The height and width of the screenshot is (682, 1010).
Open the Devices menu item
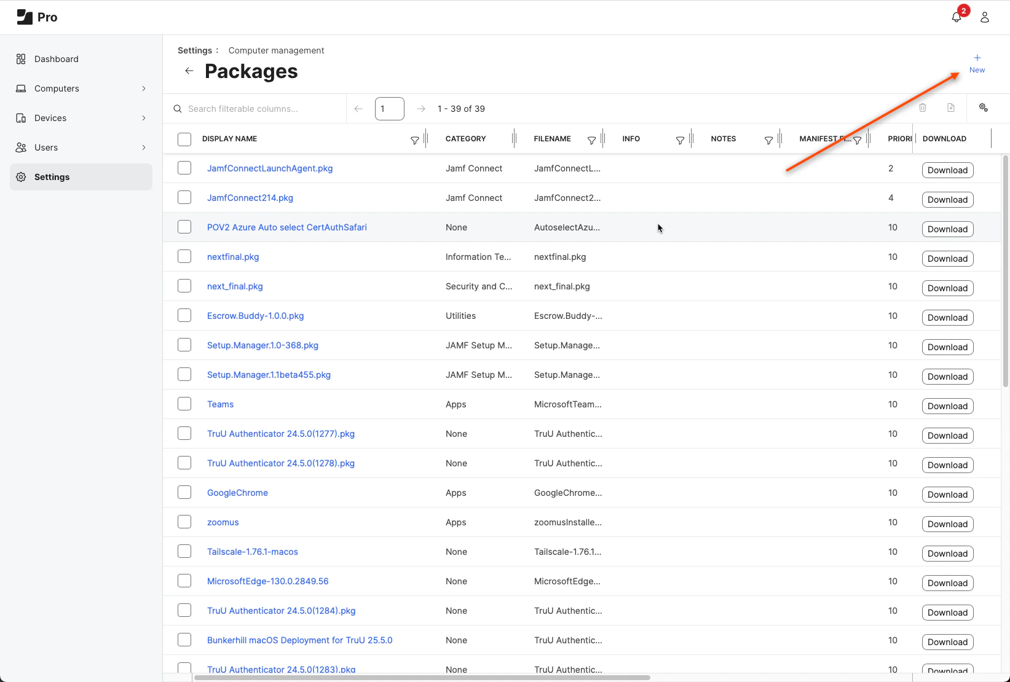coord(81,118)
